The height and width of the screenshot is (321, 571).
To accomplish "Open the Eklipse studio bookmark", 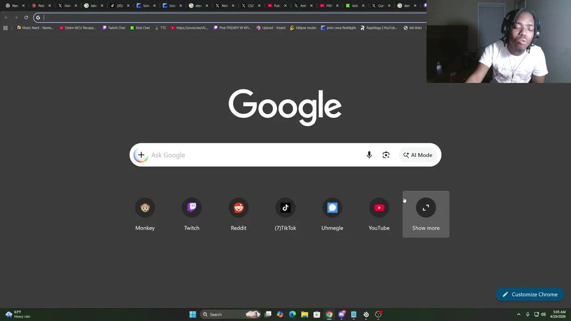I will pyautogui.click(x=303, y=28).
